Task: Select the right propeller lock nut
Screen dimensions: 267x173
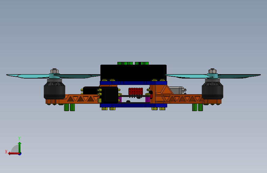Action: (x=212, y=71)
